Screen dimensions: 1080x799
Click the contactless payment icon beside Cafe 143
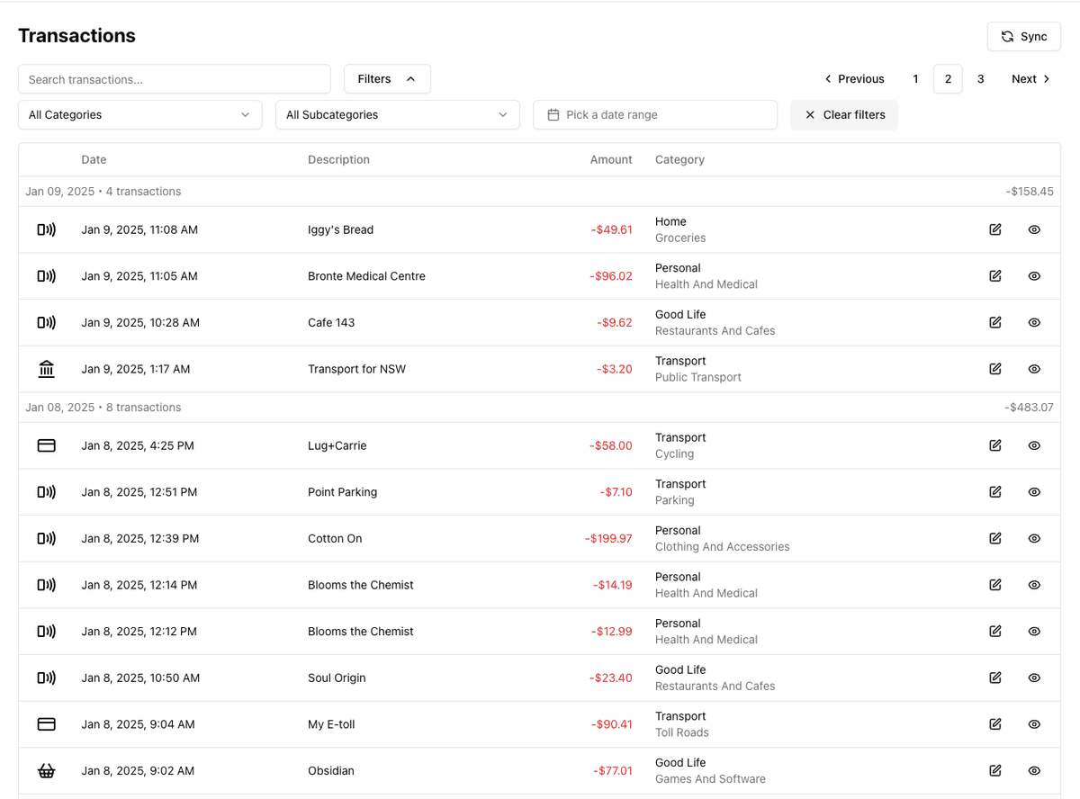point(46,322)
